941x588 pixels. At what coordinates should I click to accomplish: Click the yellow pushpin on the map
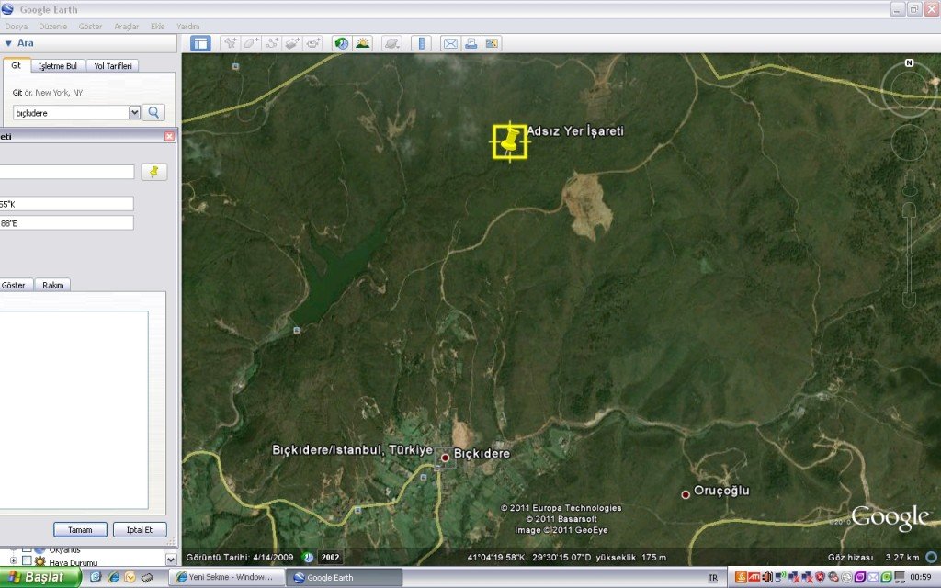(x=509, y=141)
